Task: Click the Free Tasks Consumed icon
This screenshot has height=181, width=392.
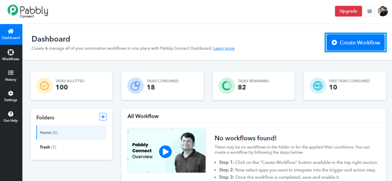Action: point(318,86)
